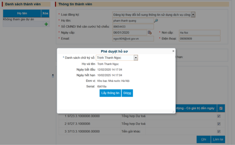Toggle the header select-all checkbox

[x=221, y=108]
